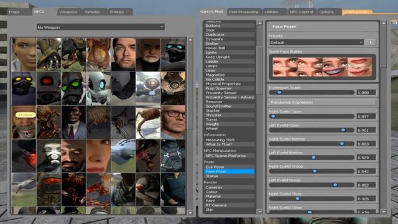
Task: Select the city scanner NPC icon
Action: [x=148, y=88]
